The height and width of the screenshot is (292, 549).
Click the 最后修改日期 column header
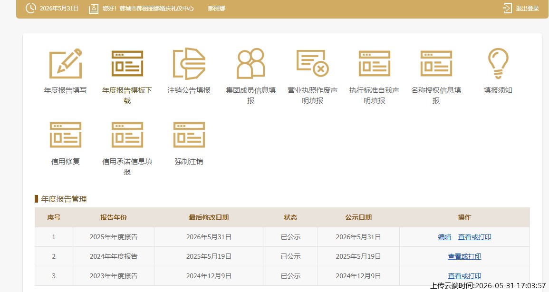(209, 217)
